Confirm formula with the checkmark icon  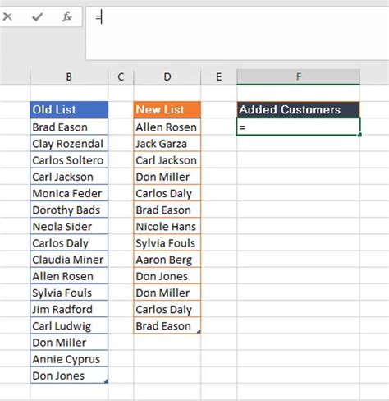coord(37,17)
